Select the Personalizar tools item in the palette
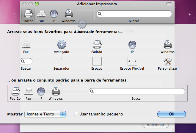 (x=167, y=64)
